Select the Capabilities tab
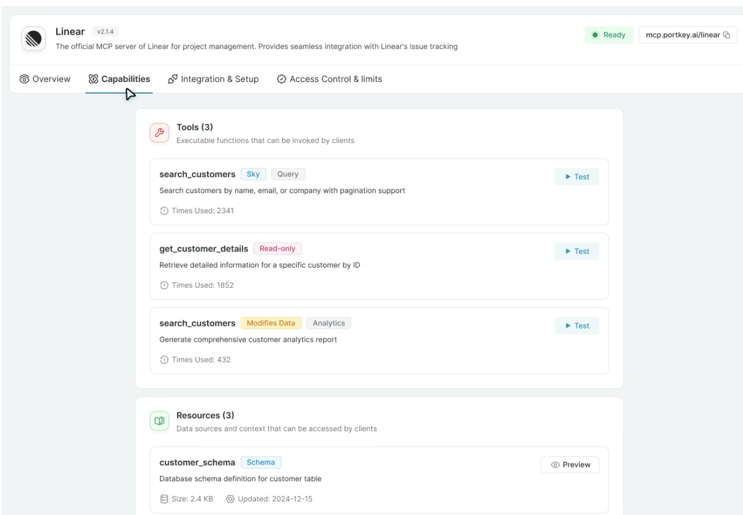Screen dimensions: 743x515 tap(119, 79)
